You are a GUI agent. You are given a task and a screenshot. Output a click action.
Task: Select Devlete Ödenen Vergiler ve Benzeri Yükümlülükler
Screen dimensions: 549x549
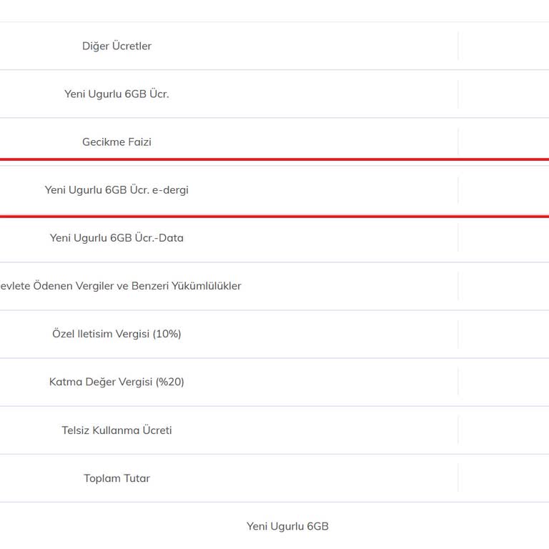point(120,286)
